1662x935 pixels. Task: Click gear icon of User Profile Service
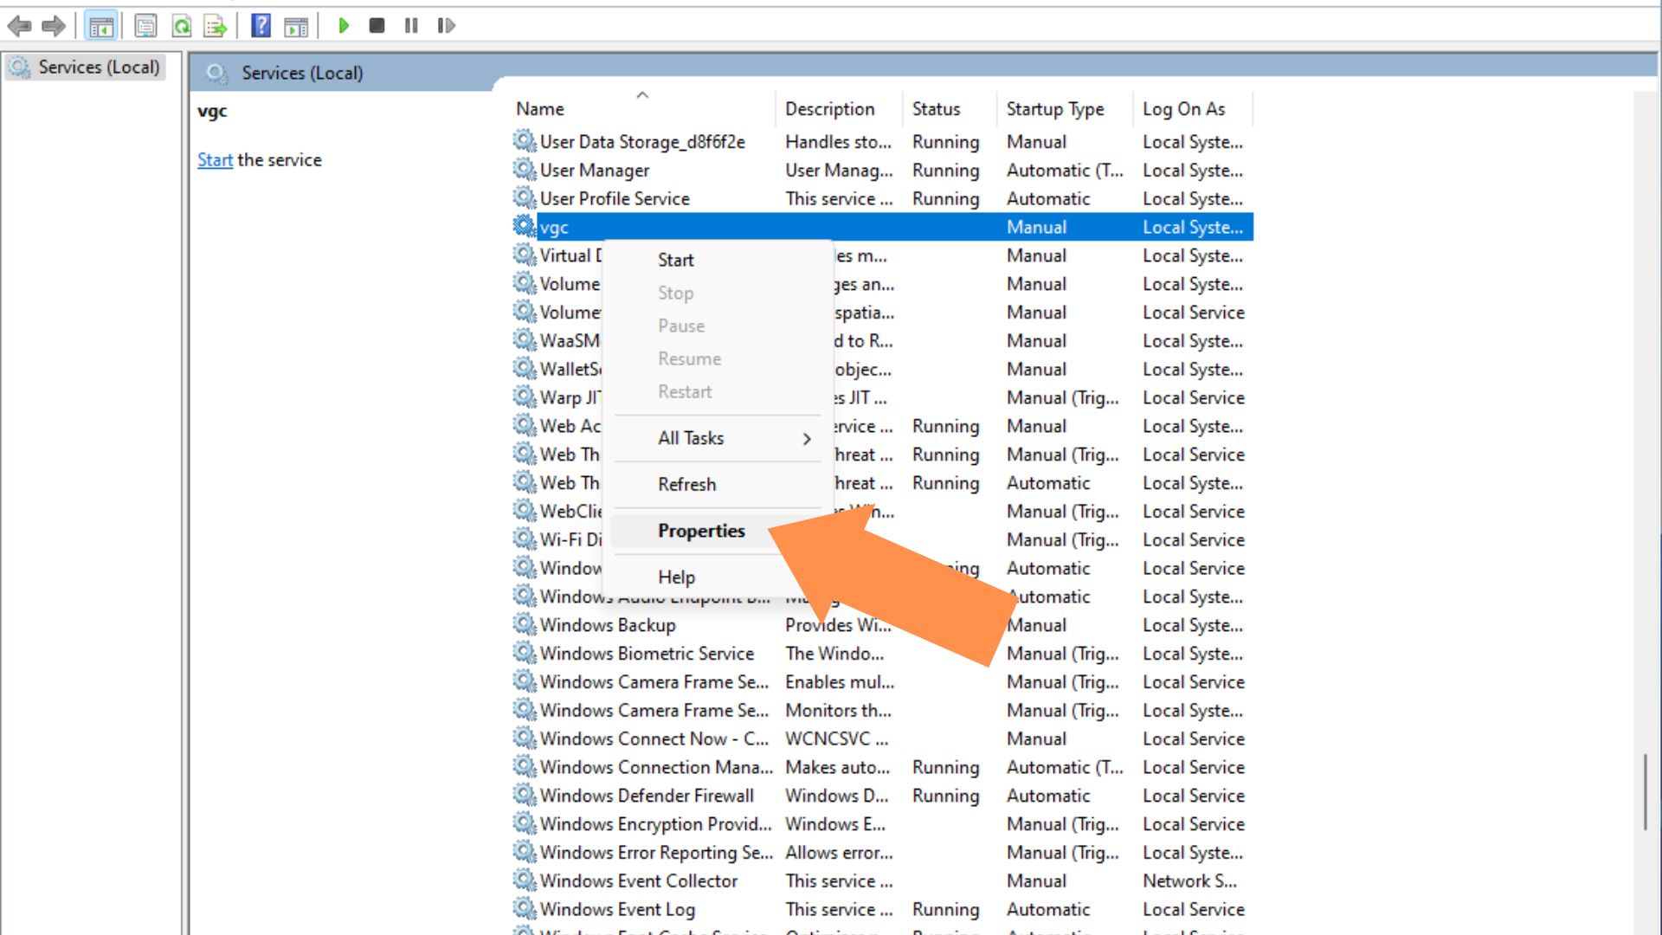click(525, 198)
